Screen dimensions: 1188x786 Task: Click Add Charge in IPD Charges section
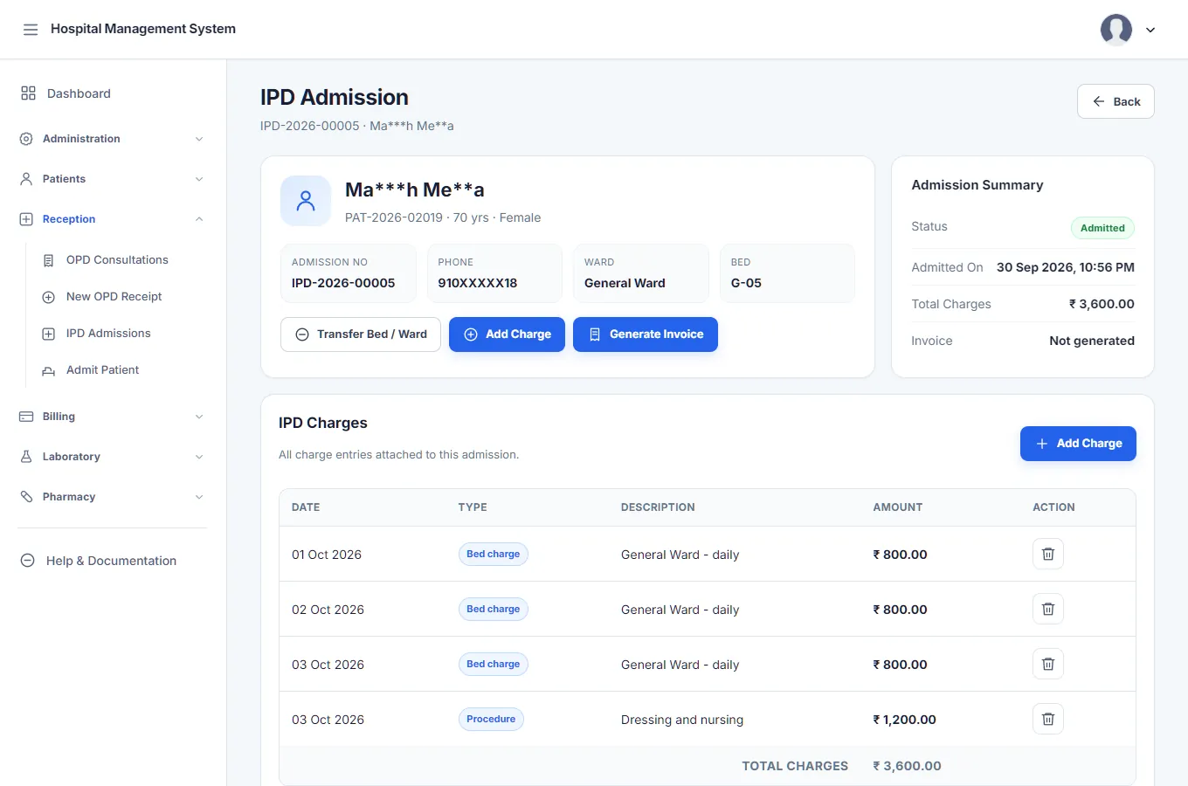click(x=1078, y=444)
